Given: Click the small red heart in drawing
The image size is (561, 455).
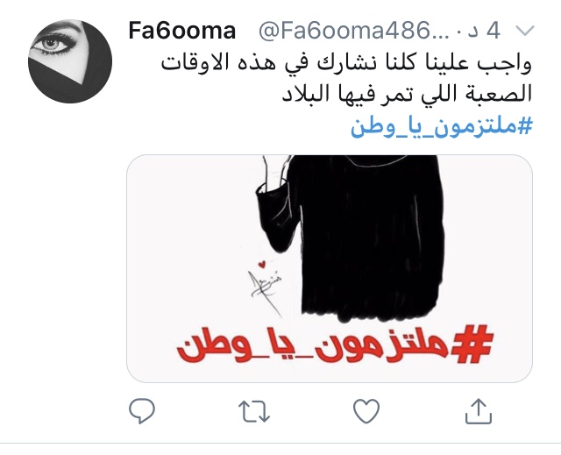Looking at the screenshot, I should click(262, 265).
